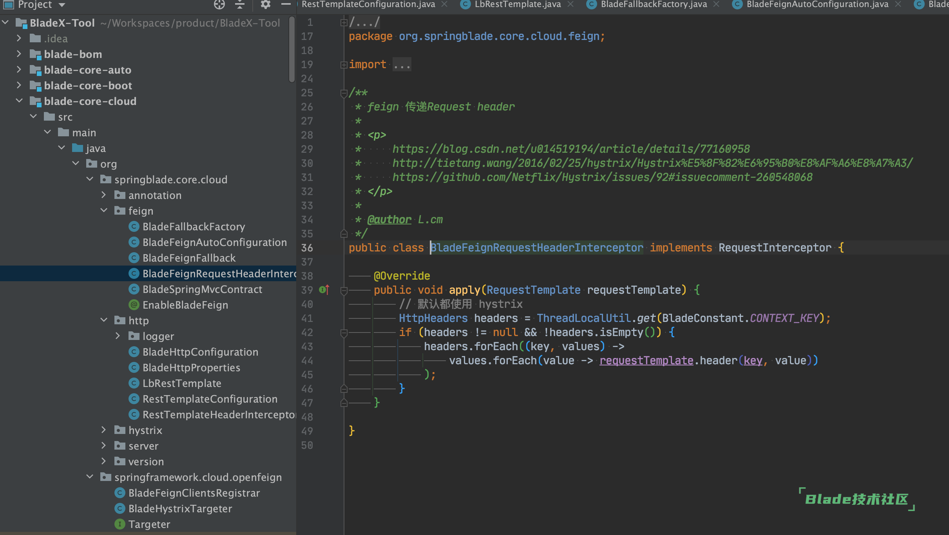The image size is (949, 535).
Task: Hide the Project panel with minus icon
Action: 286,4
